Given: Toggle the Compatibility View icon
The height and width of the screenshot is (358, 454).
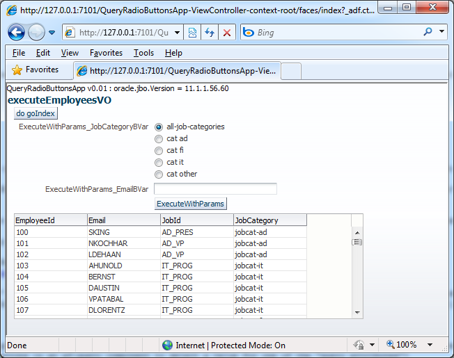Looking at the screenshot, I should click(192, 33).
